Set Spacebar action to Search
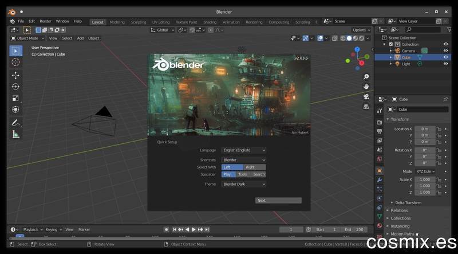Screen dimensions: 458x254 point(259,174)
